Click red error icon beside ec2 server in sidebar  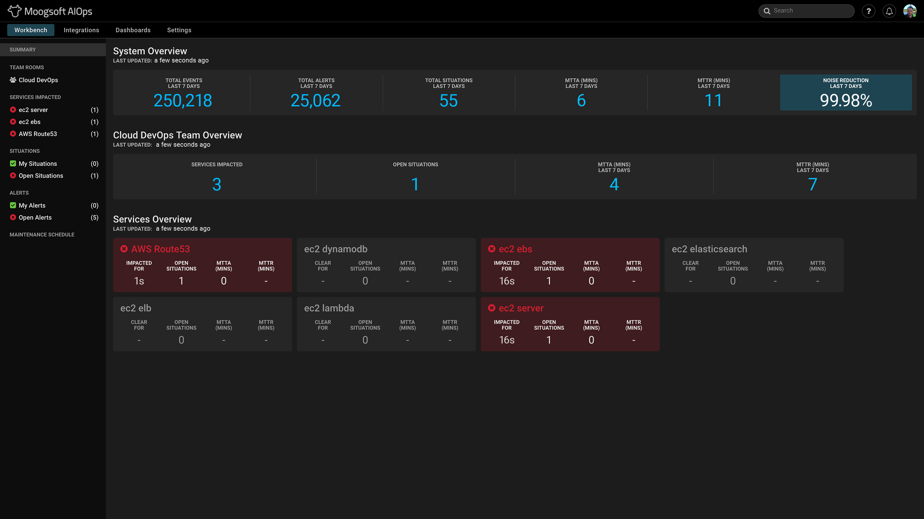pos(13,110)
